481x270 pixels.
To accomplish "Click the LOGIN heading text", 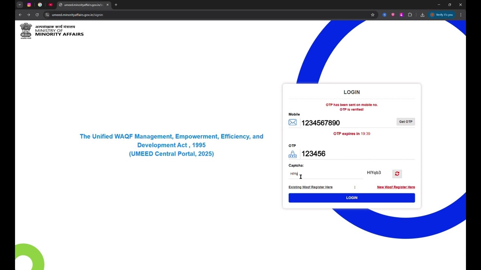I will click(x=352, y=92).
